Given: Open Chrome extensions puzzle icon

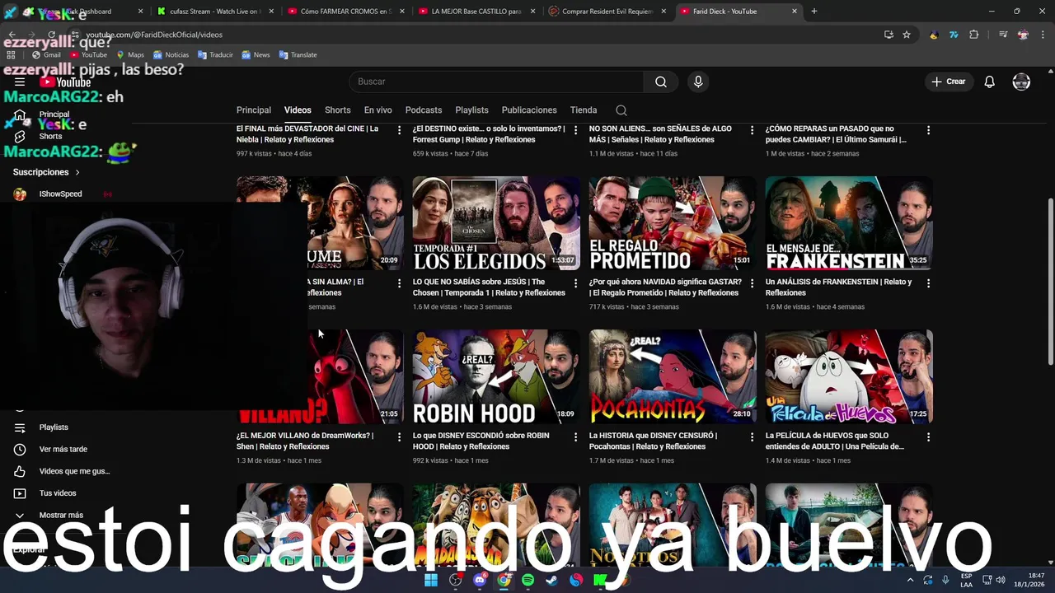Looking at the screenshot, I should pyautogui.click(x=974, y=35).
